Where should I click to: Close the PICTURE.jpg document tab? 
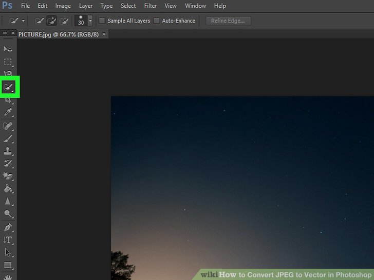(x=104, y=34)
